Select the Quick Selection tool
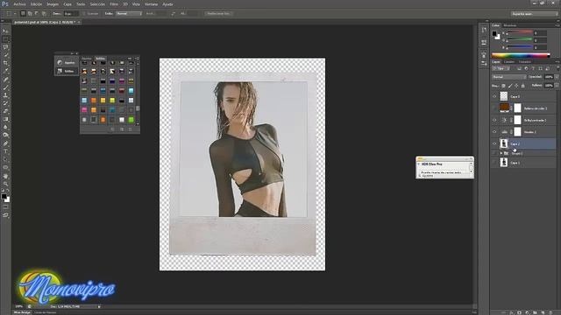This screenshot has height=315, width=561. click(5, 54)
